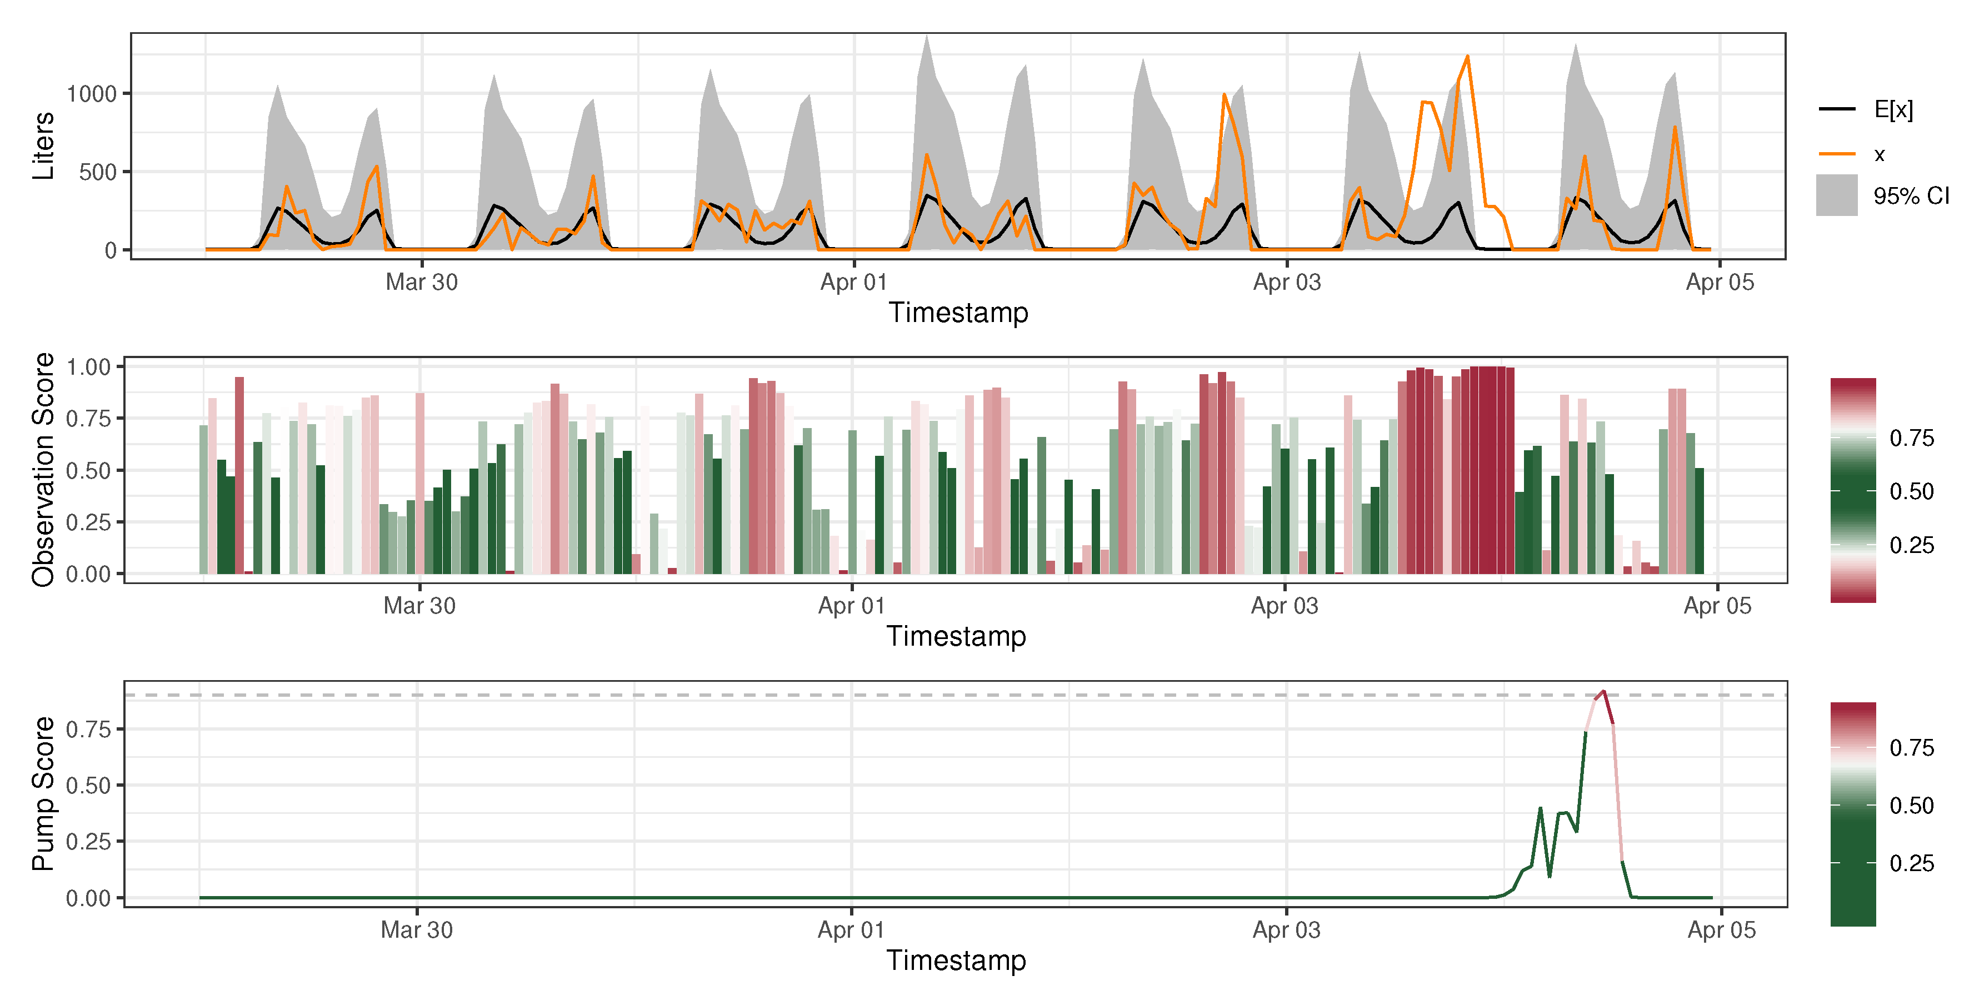
Task: Click the bottom chart's Timestamp axis label
Action: point(956,960)
